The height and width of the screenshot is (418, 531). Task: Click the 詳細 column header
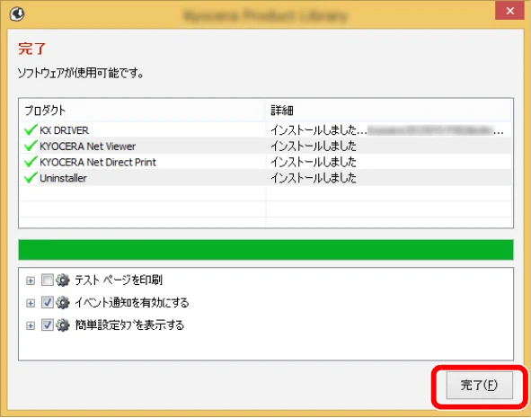389,111
